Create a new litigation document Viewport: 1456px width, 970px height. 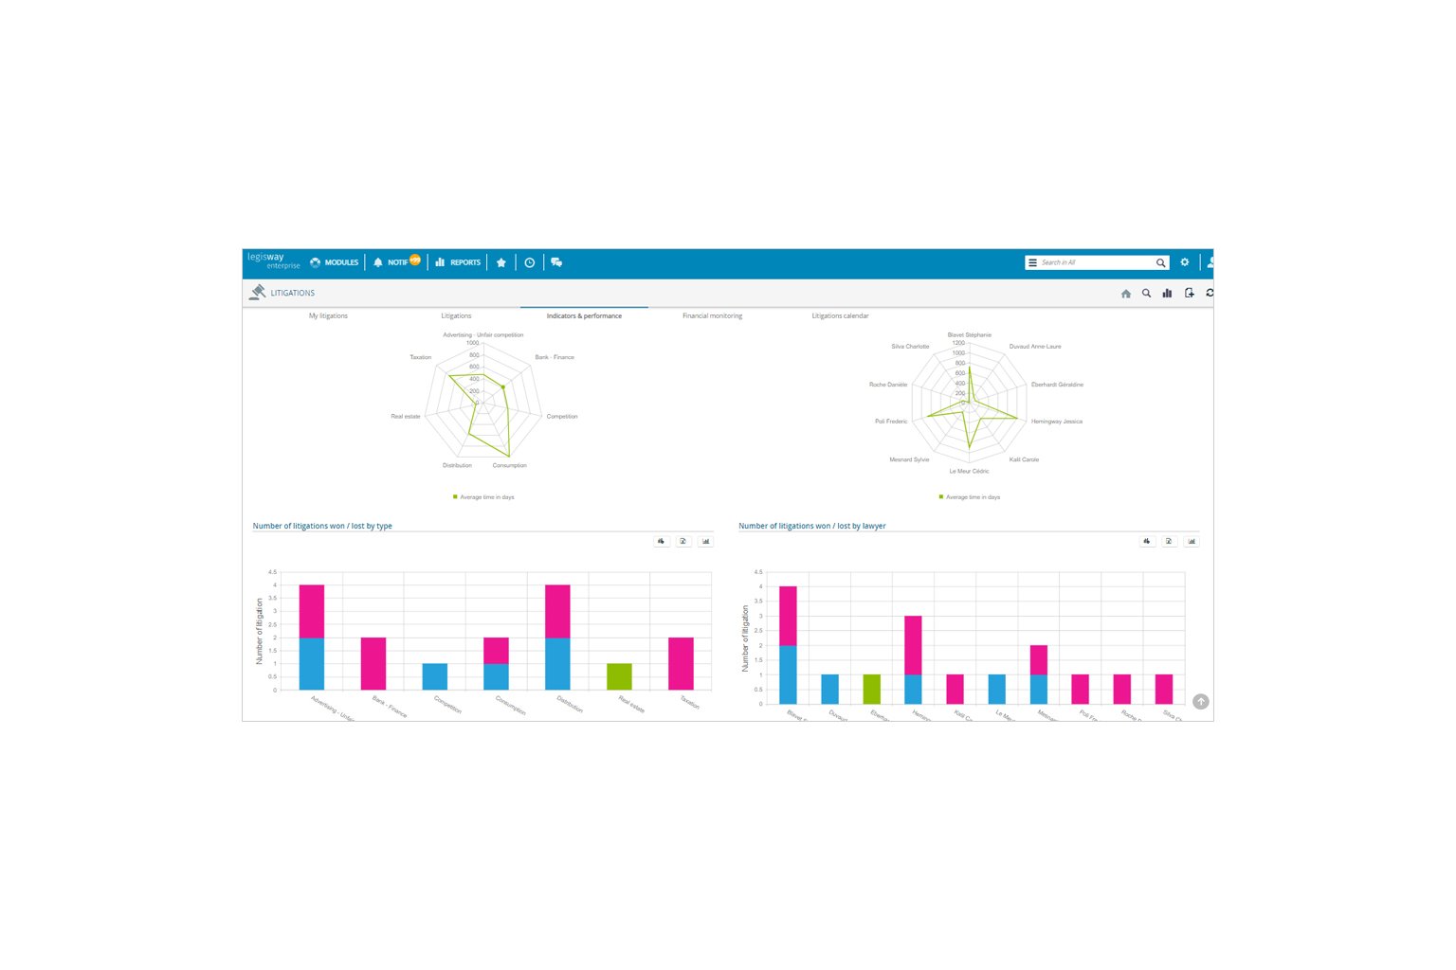[1189, 293]
